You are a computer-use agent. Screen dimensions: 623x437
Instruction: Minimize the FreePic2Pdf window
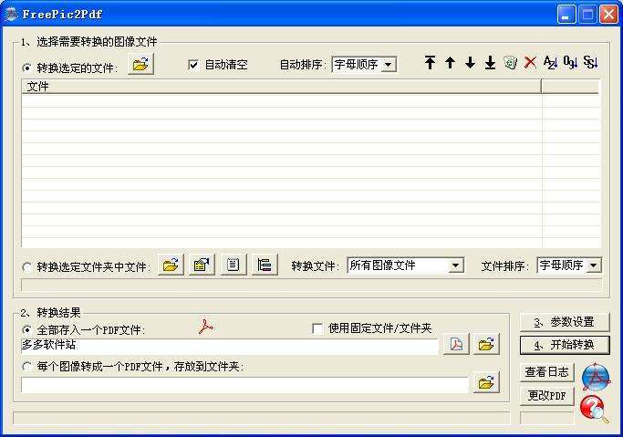pyautogui.click(x=566, y=15)
